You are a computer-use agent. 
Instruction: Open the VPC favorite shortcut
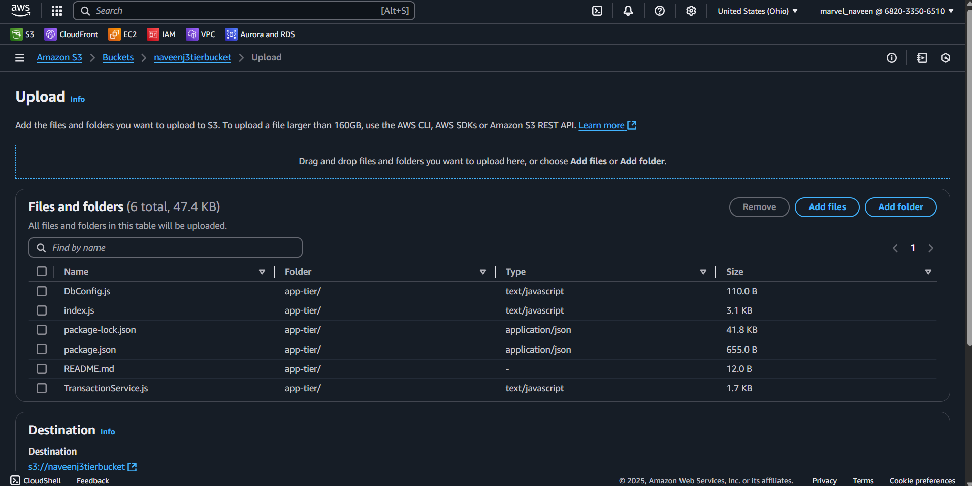[201, 34]
